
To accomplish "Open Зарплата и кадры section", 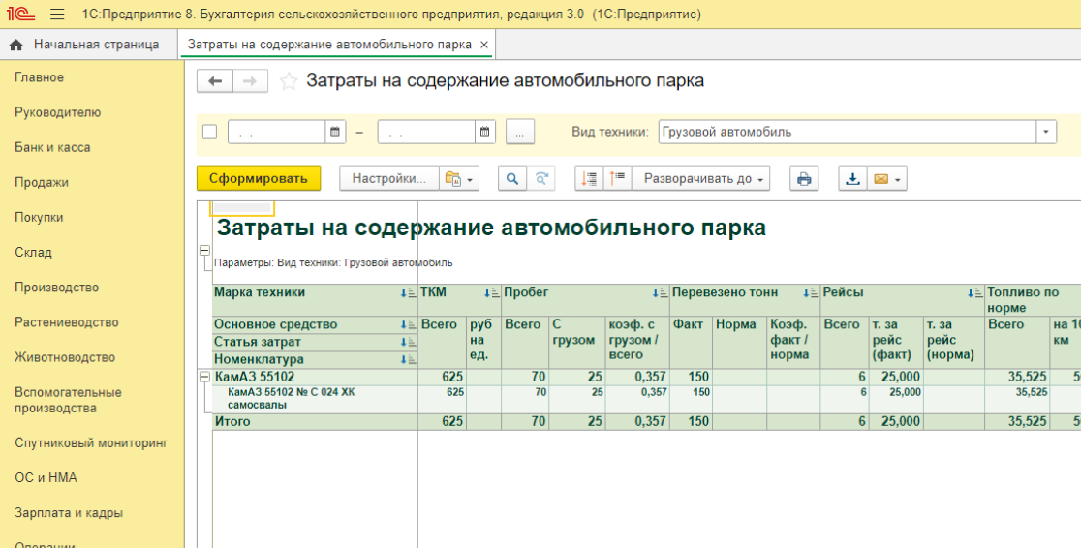I will click(x=68, y=513).
